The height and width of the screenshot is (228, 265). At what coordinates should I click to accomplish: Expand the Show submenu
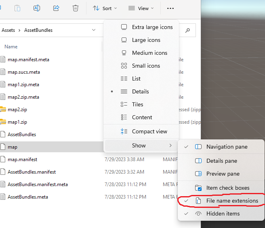(x=141, y=145)
